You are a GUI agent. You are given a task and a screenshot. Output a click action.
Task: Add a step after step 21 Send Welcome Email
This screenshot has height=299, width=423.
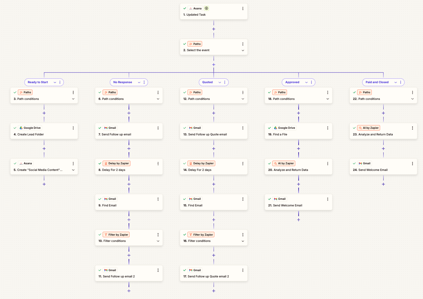tap(299, 220)
